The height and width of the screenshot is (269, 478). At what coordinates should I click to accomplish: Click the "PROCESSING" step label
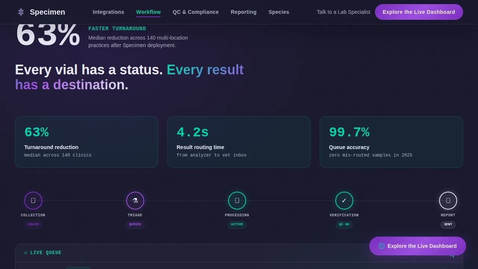click(237, 215)
